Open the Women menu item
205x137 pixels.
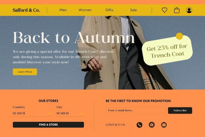pos(85,10)
